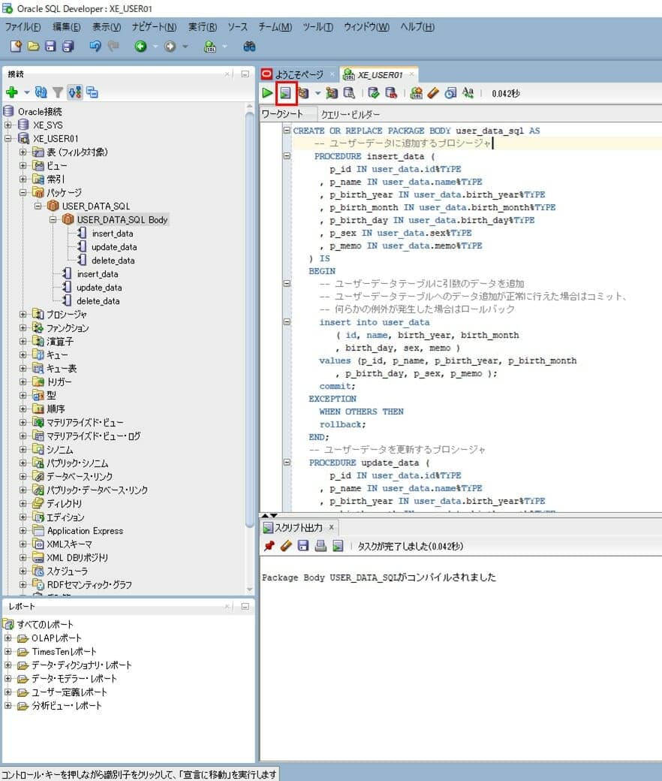The height and width of the screenshot is (781, 662).
Task: Print the script output
Action: (x=320, y=546)
